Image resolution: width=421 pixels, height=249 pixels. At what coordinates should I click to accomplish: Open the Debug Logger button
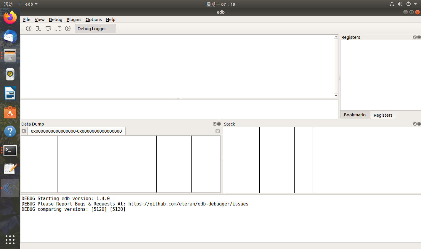[x=95, y=29]
